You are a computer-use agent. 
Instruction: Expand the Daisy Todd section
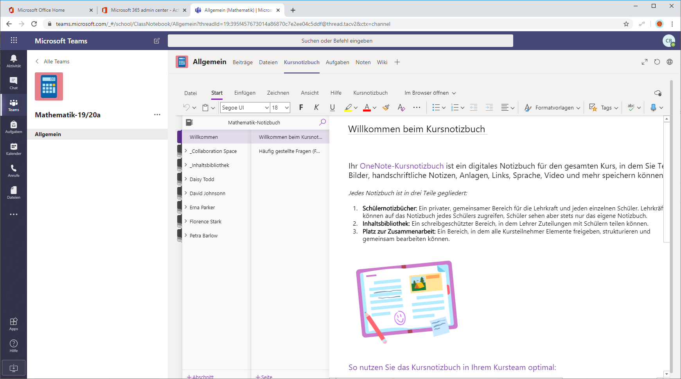tap(186, 179)
